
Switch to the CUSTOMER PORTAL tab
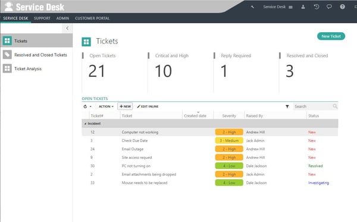(92, 18)
